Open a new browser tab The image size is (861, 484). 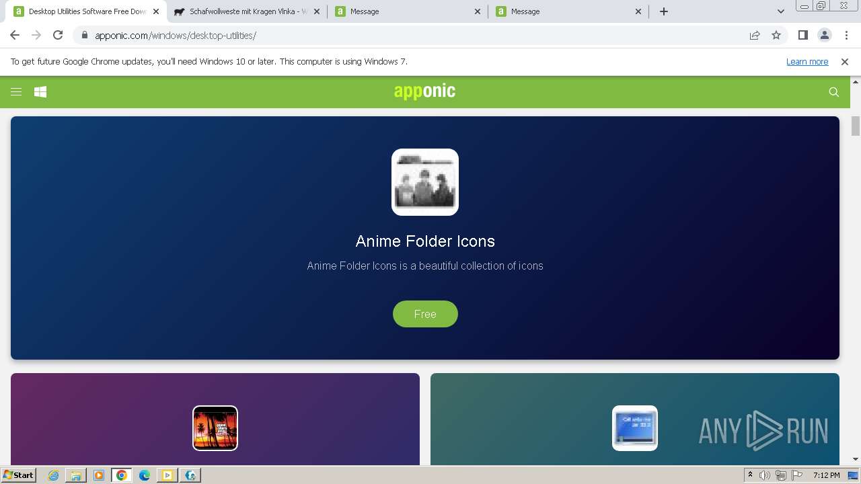click(x=664, y=11)
